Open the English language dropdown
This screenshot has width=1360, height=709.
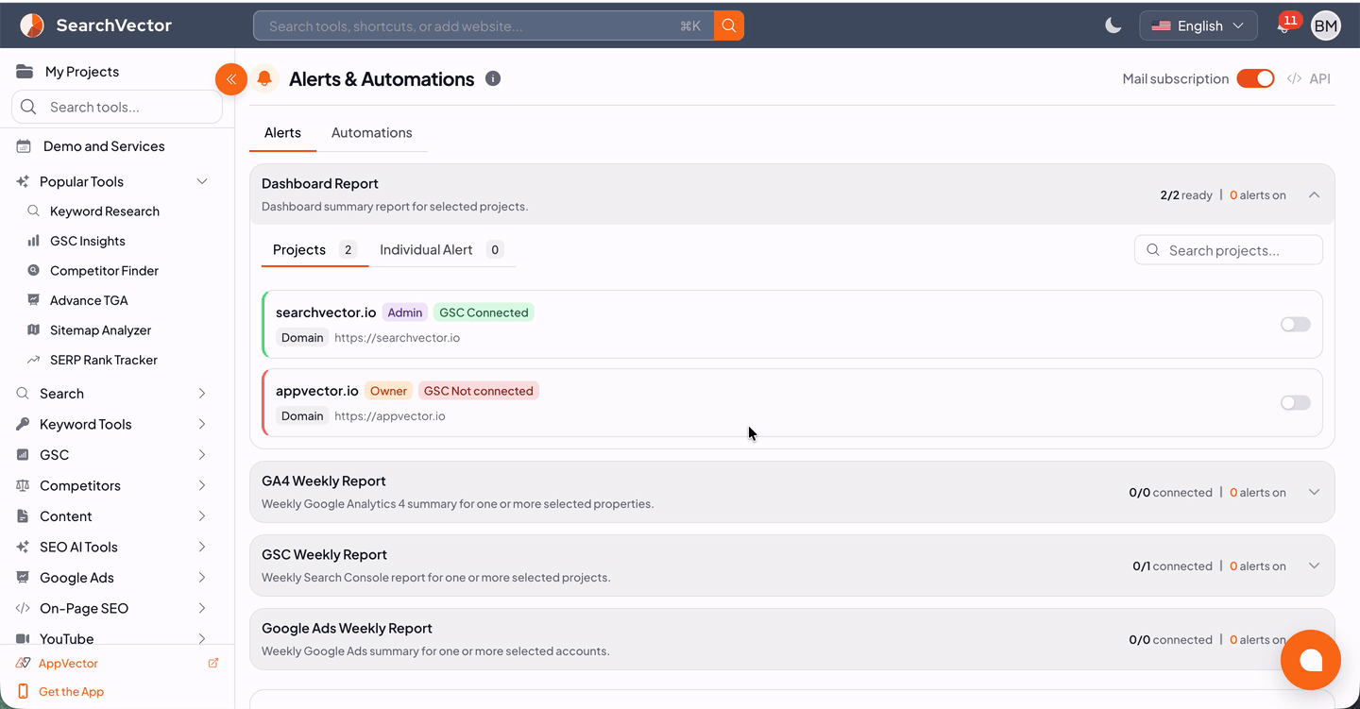pos(1198,25)
